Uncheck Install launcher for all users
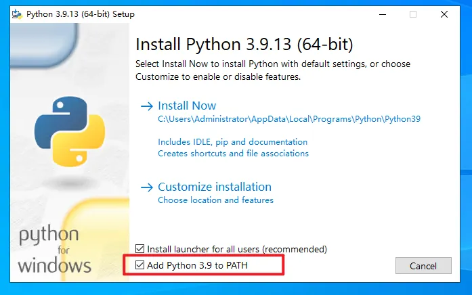The width and height of the screenshot is (472, 295). pyautogui.click(x=140, y=249)
